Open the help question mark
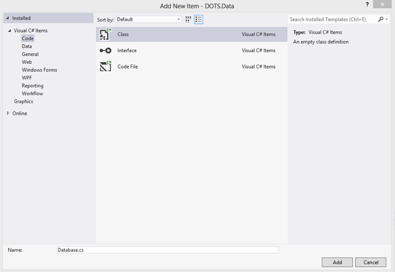 click(367, 4)
